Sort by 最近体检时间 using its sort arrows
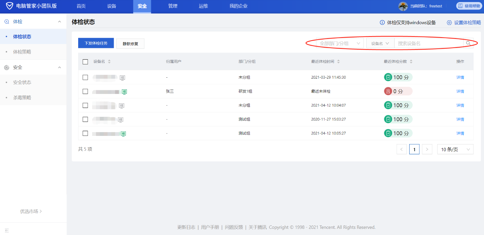This screenshot has height=235, width=484. (x=338, y=62)
